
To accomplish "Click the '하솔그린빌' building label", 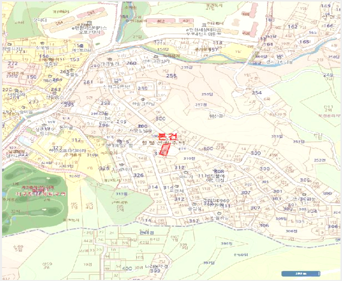I will coord(143,104).
